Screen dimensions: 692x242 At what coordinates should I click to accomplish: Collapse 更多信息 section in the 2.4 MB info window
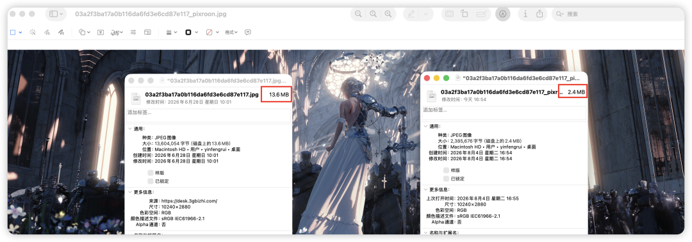tap(425, 190)
